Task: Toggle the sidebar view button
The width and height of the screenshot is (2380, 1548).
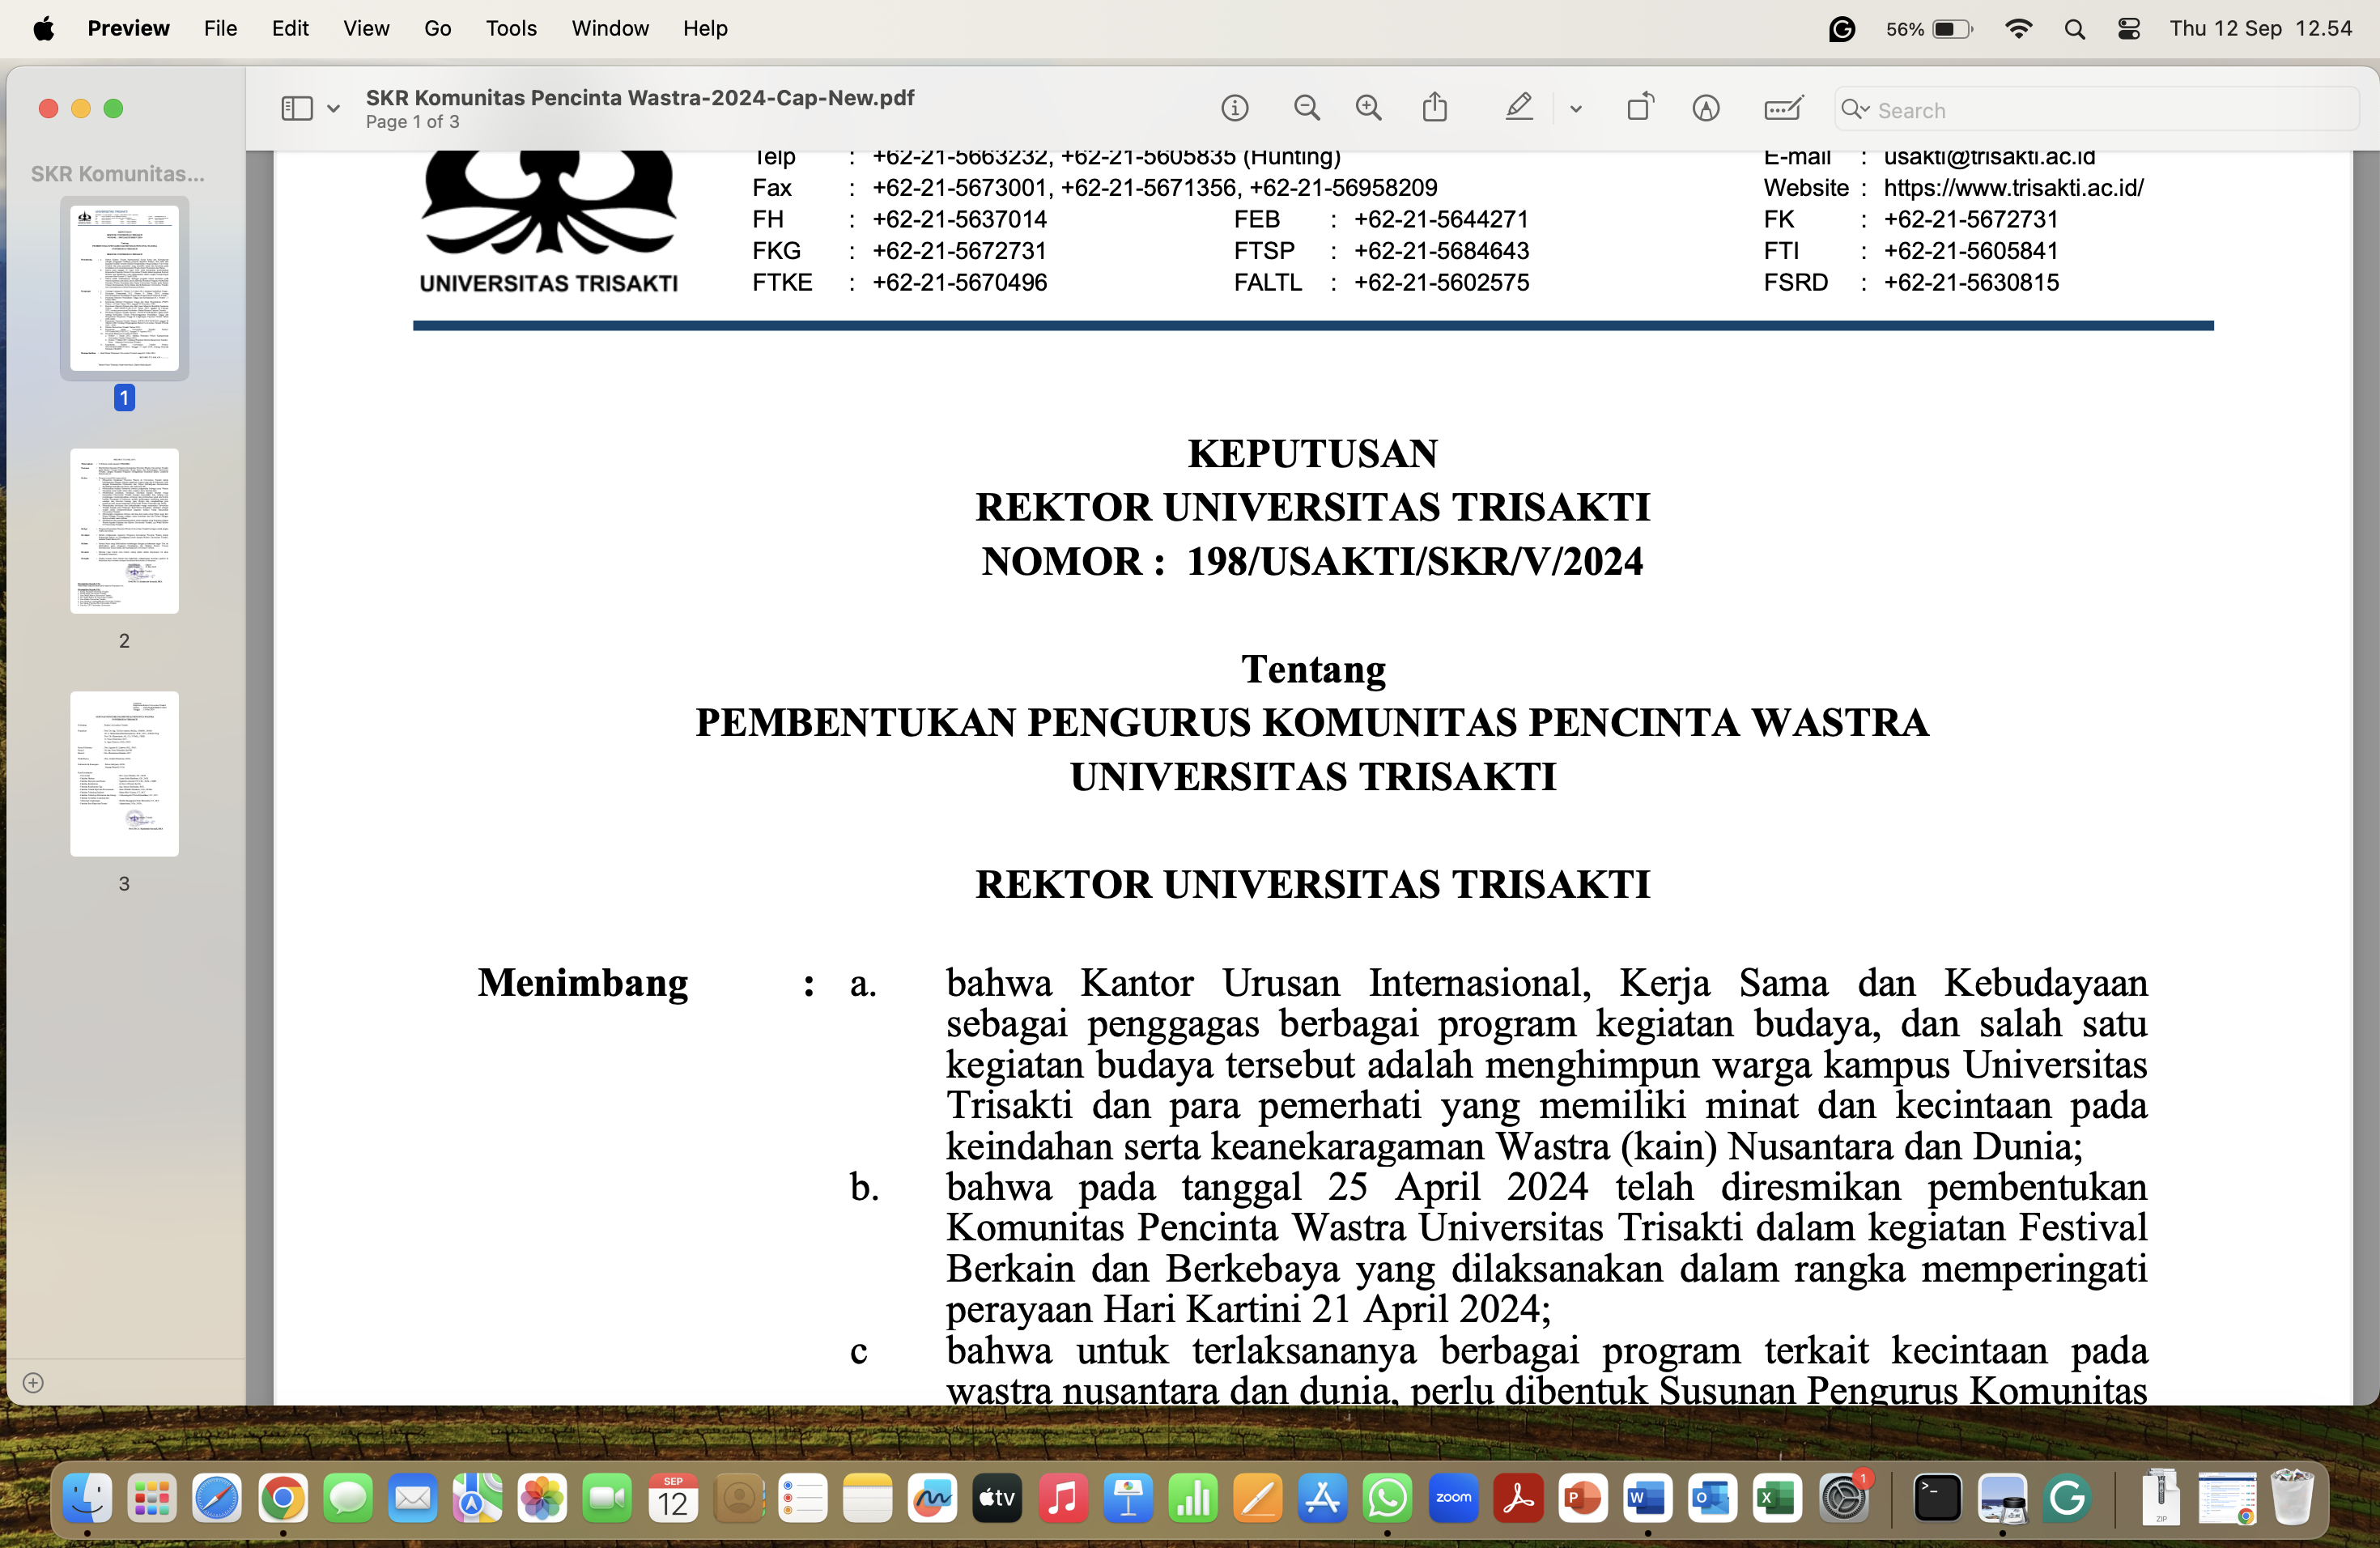Action: click(x=297, y=108)
